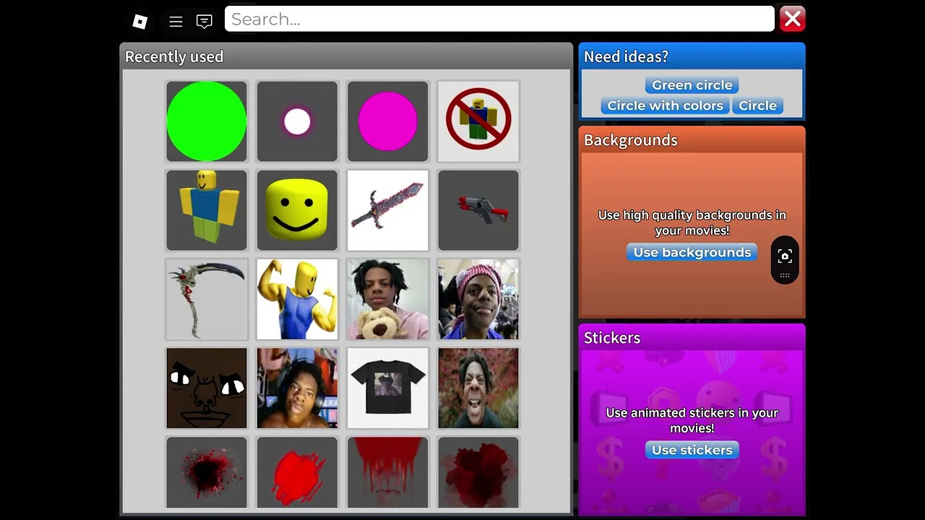Choose the dark red blood stain image
The image size is (925, 520).
click(478, 472)
